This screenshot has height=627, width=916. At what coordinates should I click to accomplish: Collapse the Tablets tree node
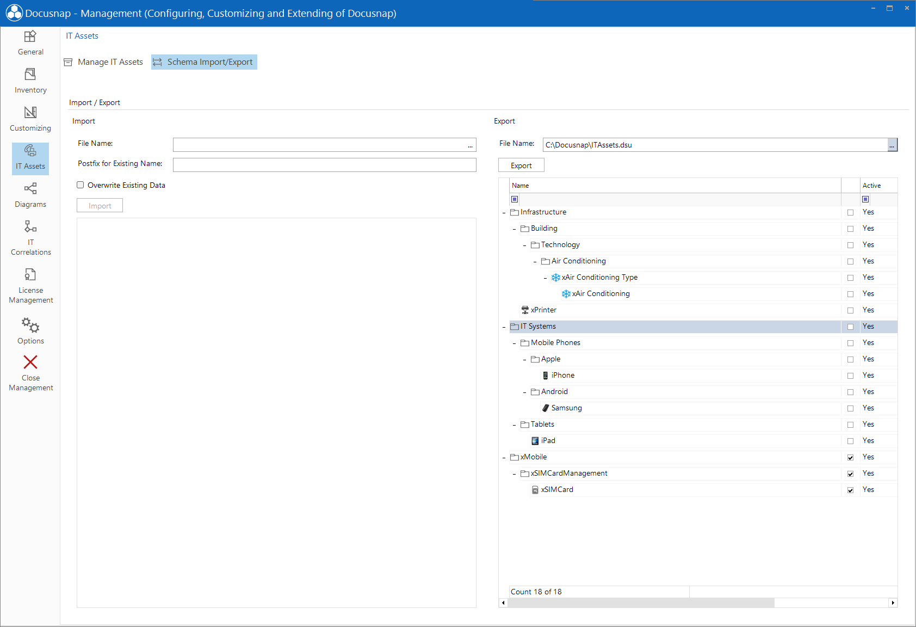coord(514,425)
